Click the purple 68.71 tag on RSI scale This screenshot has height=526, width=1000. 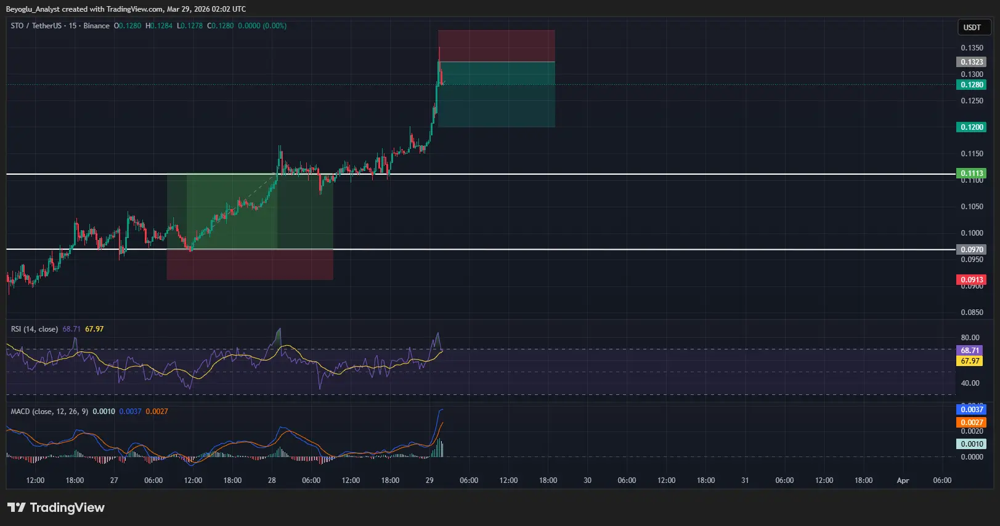(x=970, y=351)
